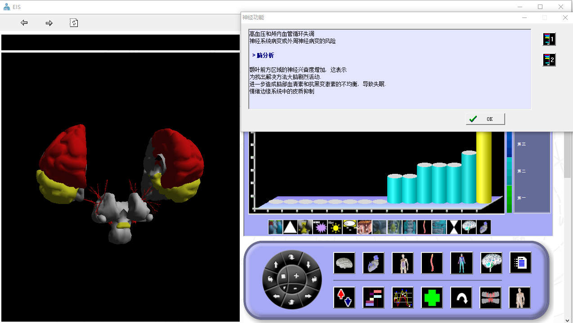Viewport: 573px width, 323px height.
Task: Open the red and blue arrows icon
Action: [x=344, y=297]
